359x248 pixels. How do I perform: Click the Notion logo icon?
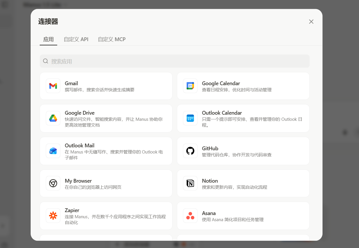click(x=190, y=183)
